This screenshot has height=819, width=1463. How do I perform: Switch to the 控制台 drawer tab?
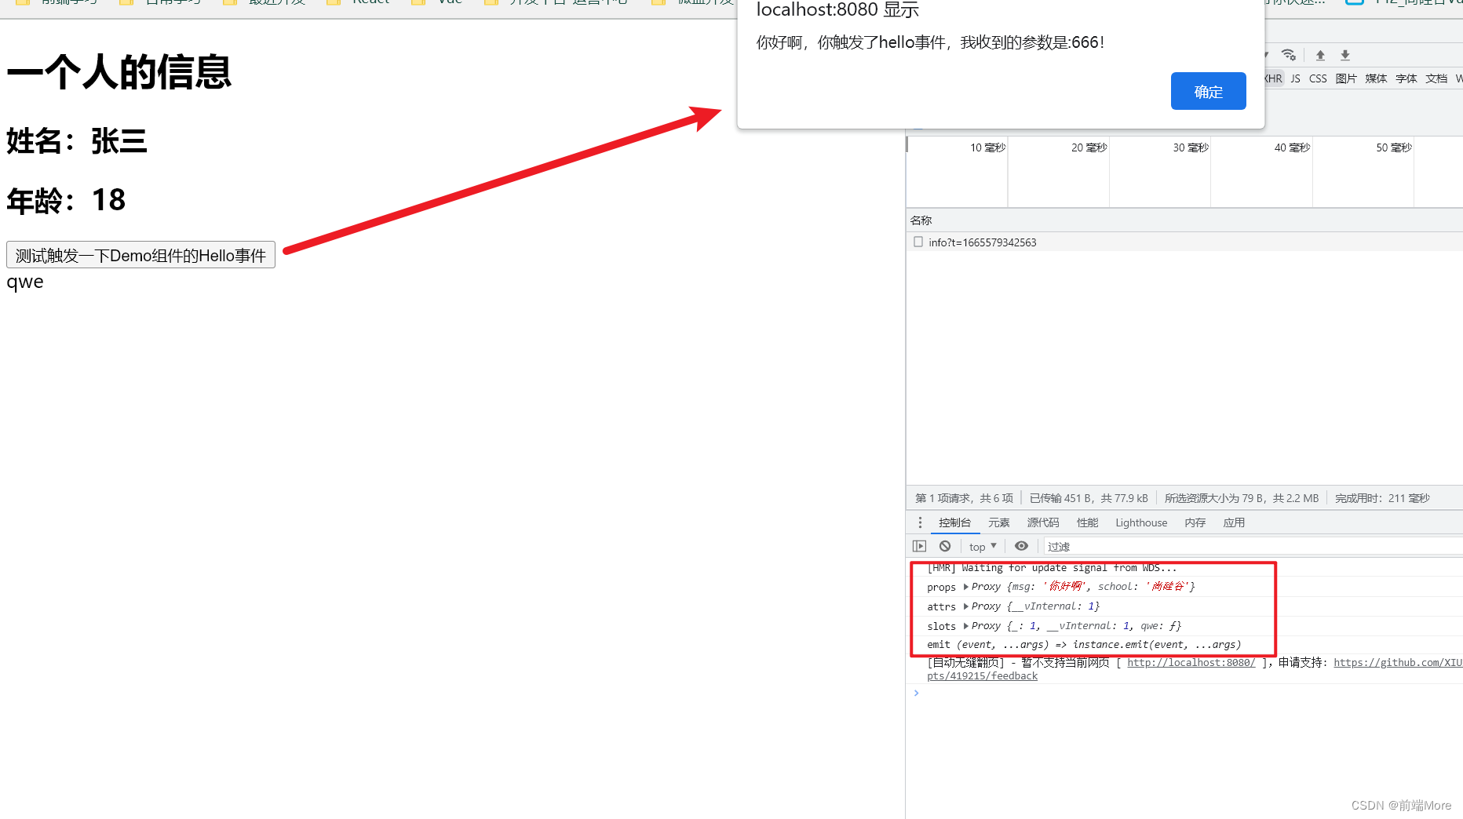pyautogui.click(x=954, y=522)
